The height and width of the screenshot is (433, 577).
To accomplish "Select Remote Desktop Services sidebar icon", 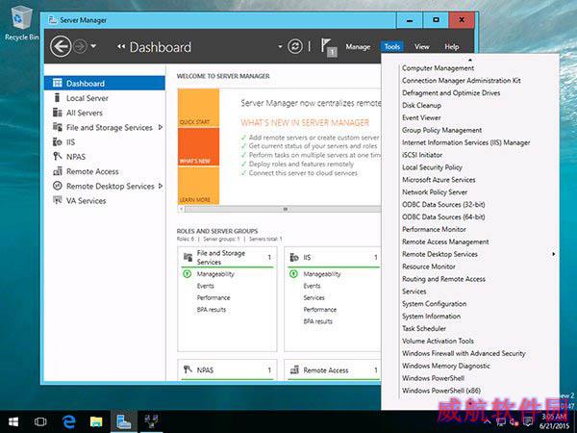I will [x=57, y=186].
